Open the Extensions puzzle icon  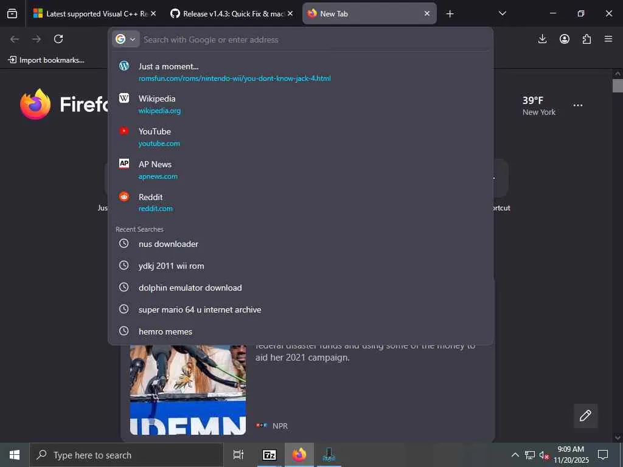(x=586, y=39)
